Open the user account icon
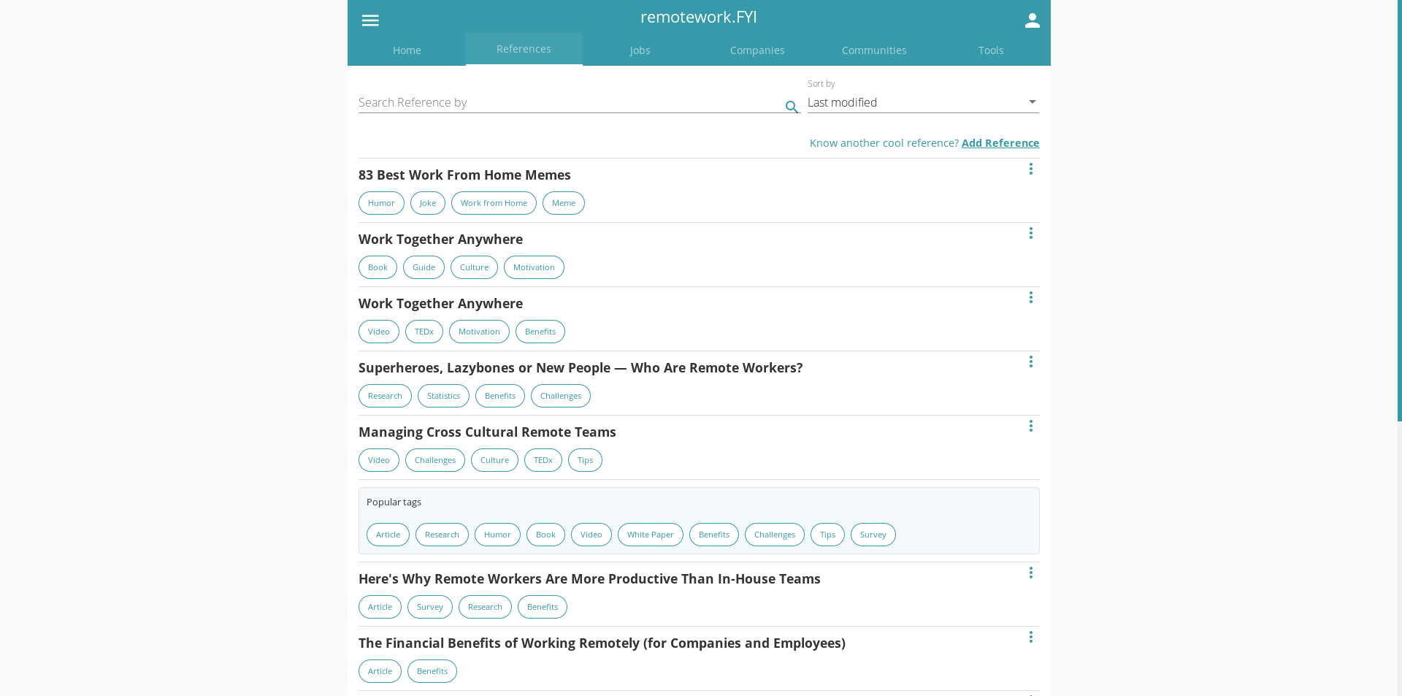Viewport: 1402px width, 696px height. click(x=1032, y=20)
